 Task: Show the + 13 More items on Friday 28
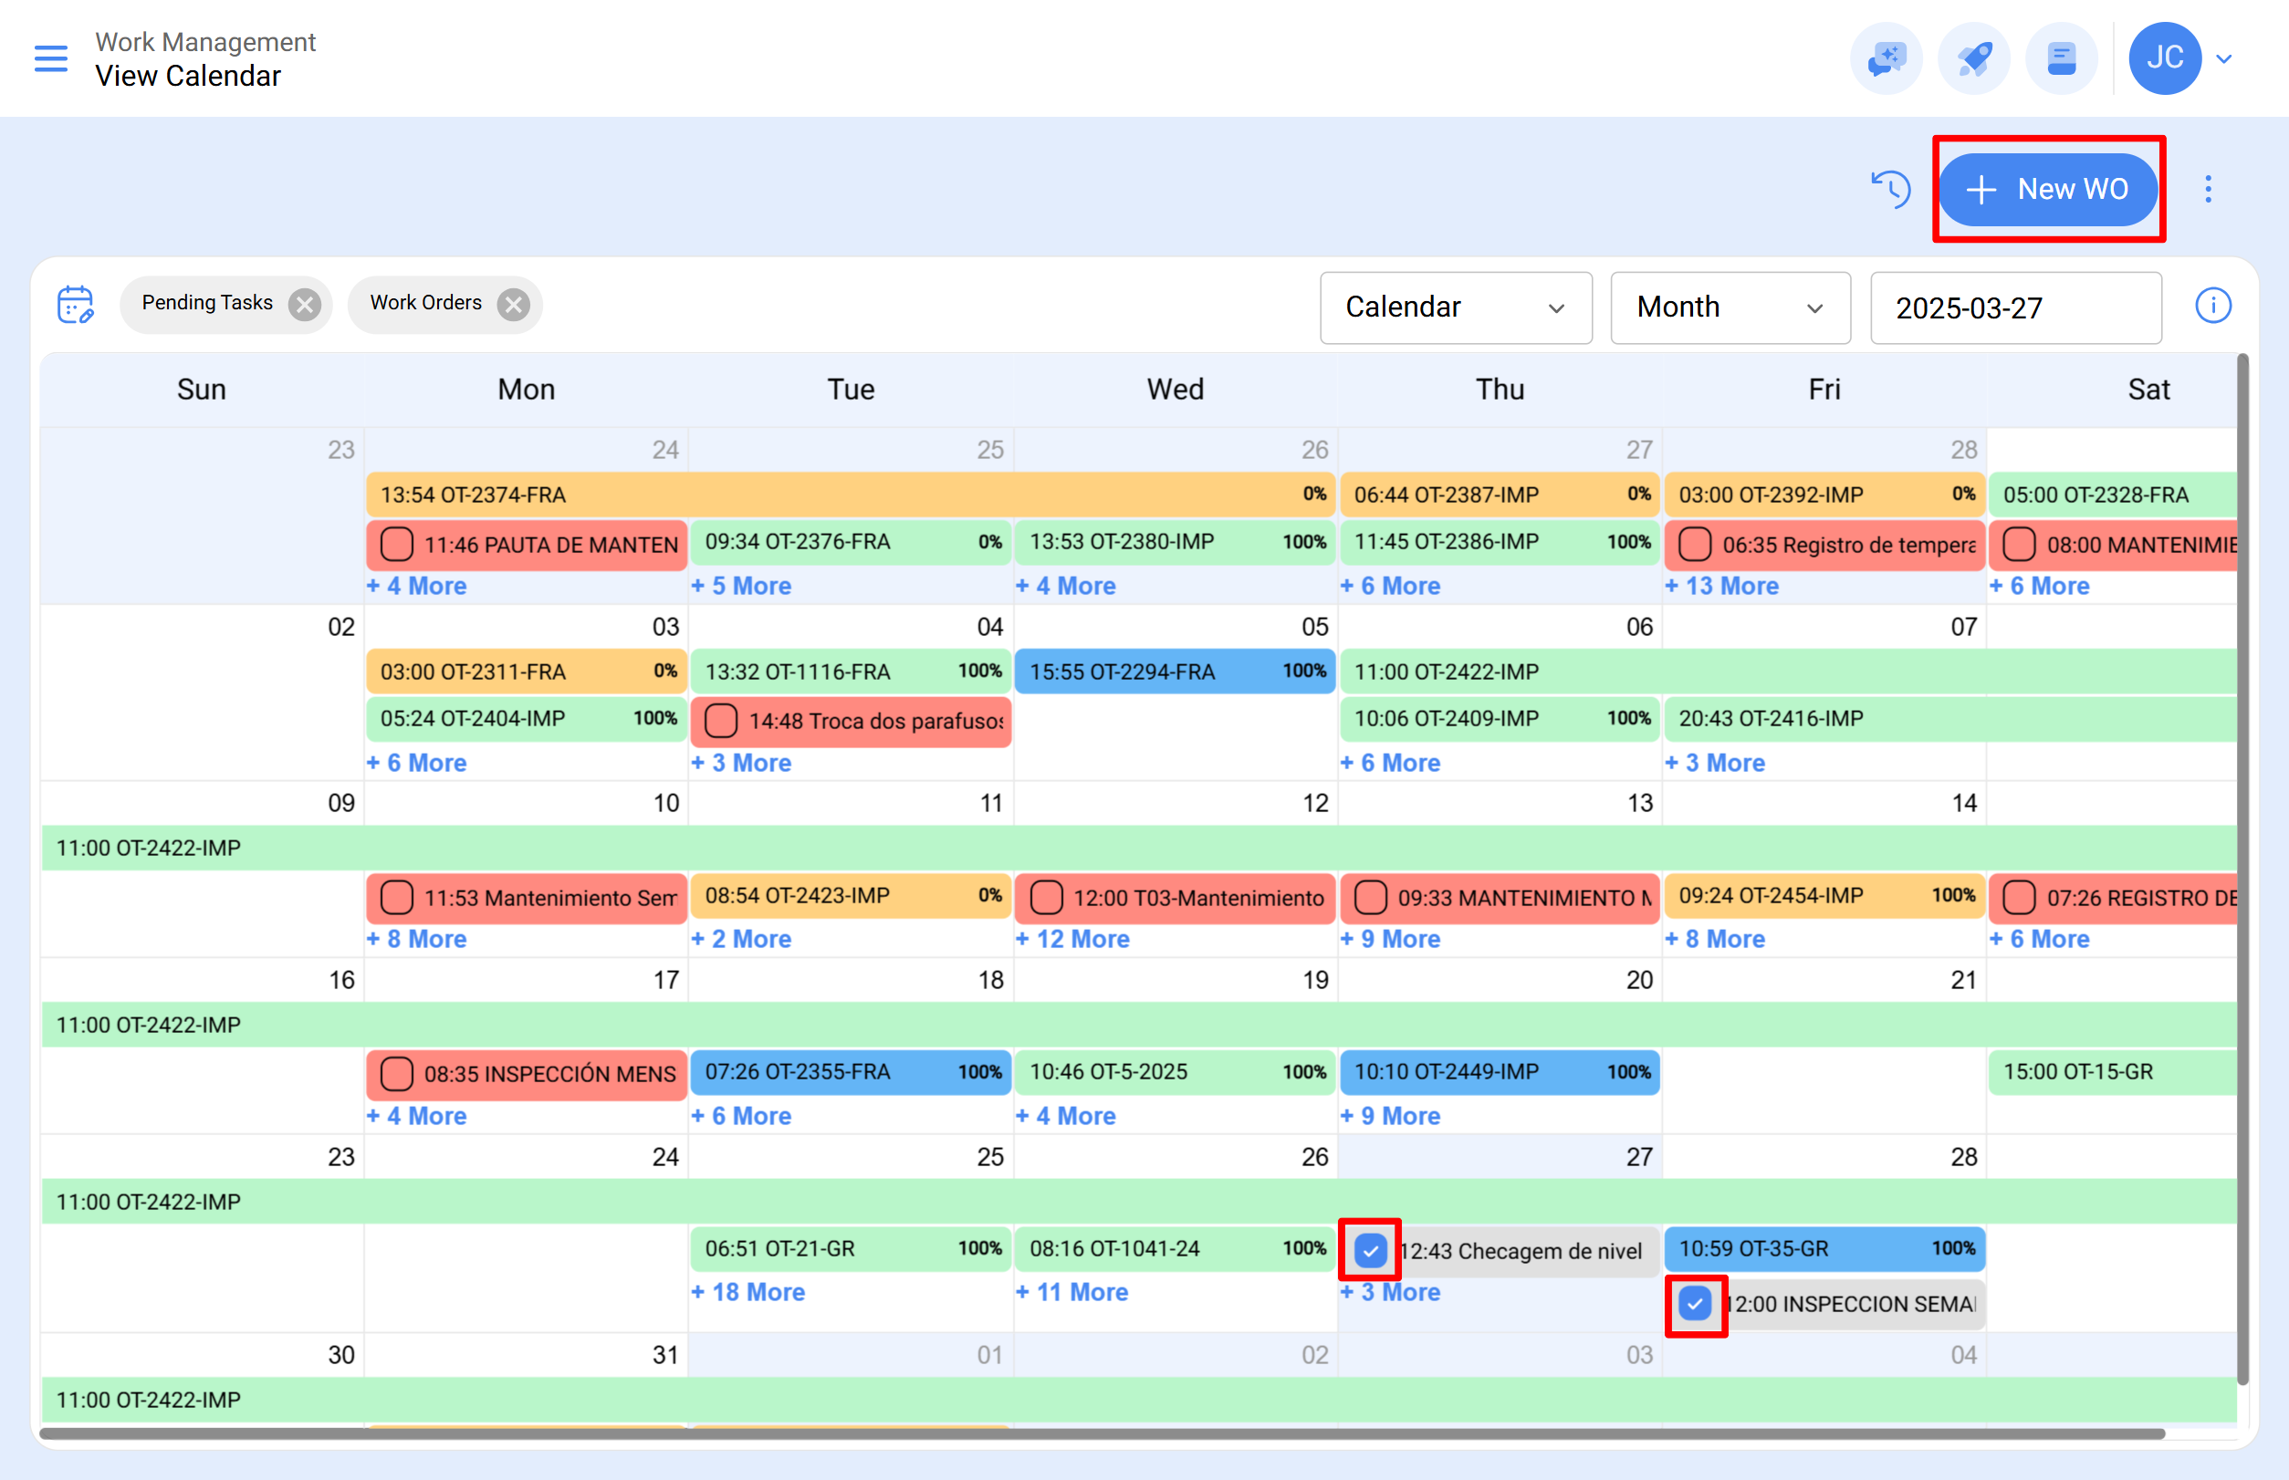(x=1722, y=585)
